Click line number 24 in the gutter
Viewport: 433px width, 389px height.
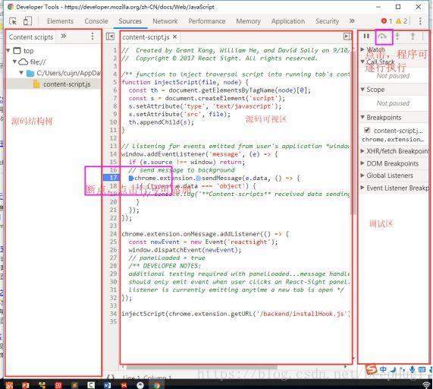113,234
